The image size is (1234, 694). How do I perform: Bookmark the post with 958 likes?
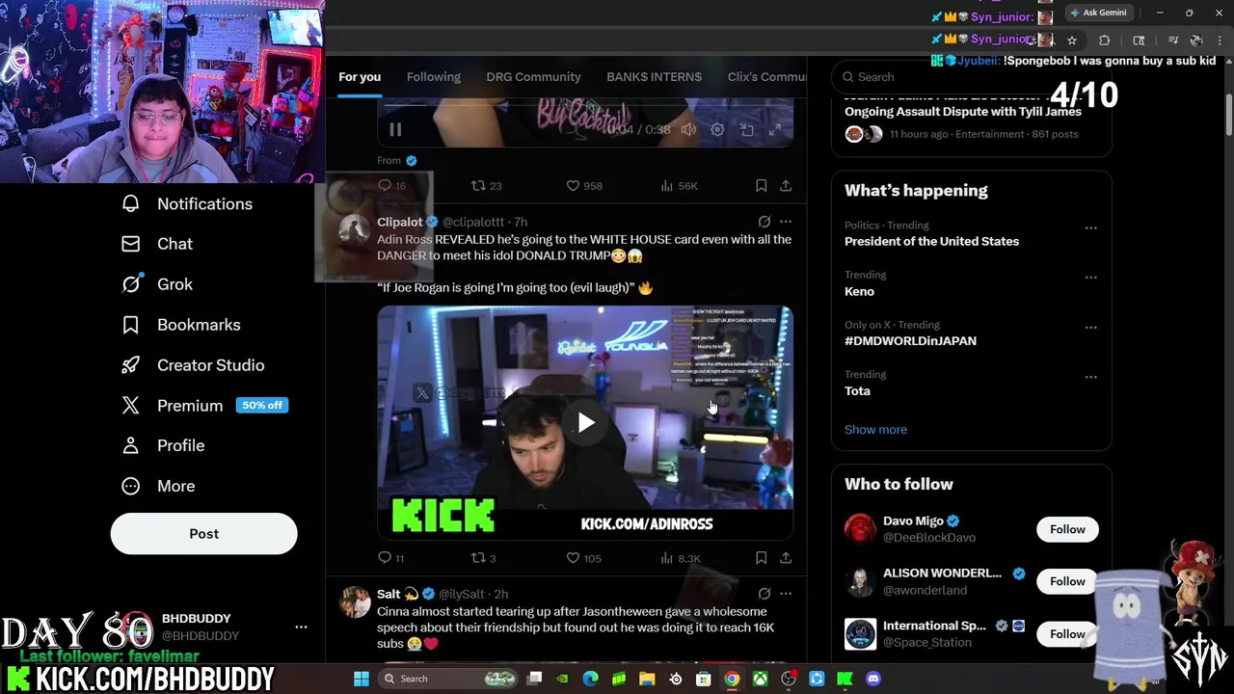(x=761, y=185)
